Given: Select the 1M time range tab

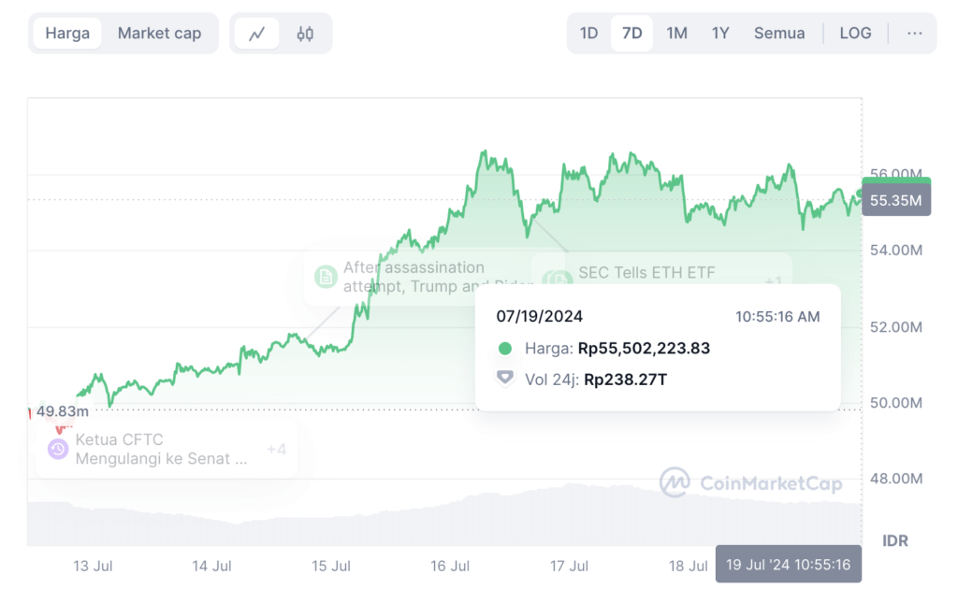Looking at the screenshot, I should 676,33.
